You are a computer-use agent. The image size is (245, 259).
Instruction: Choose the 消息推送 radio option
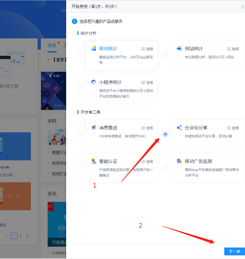tap(80, 134)
